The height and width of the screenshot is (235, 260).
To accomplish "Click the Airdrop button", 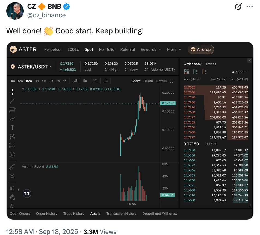I will tap(201, 49).
